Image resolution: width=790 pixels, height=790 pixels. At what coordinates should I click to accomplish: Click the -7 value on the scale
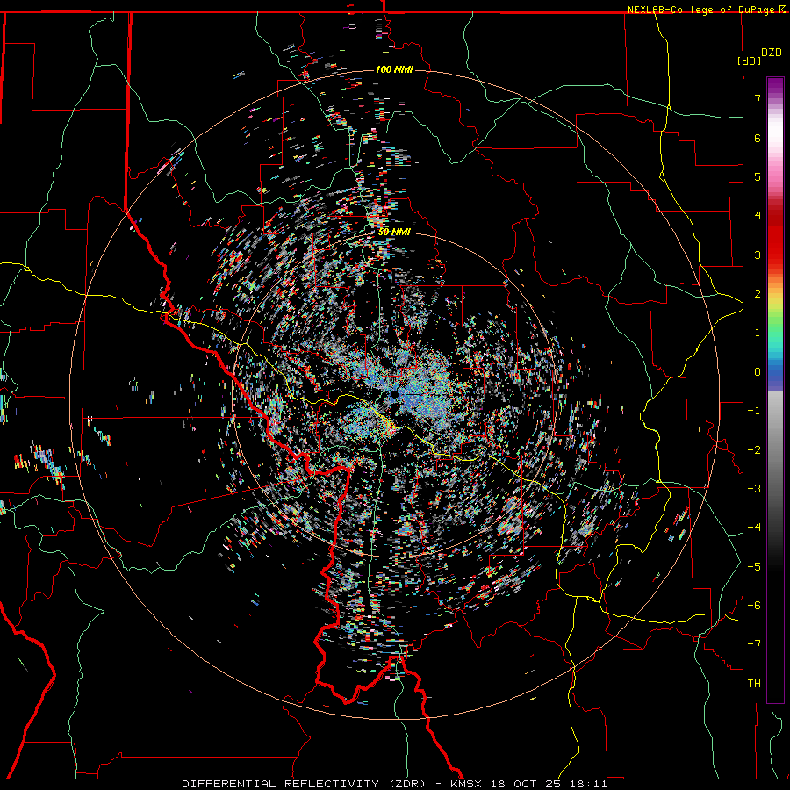754,644
